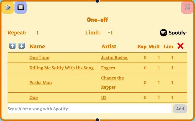The height and width of the screenshot is (121, 195).
Task: Open Justin Bieber artist link
Action: [x=114, y=57]
